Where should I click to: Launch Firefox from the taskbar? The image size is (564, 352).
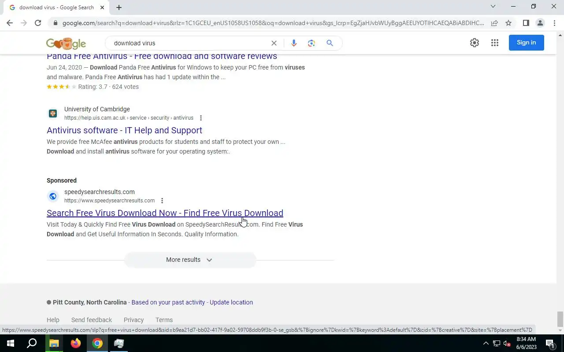[x=76, y=343]
